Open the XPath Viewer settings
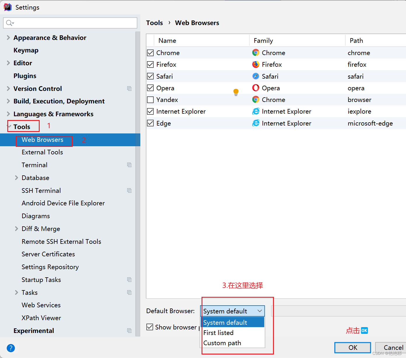Viewport: 406px width, 358px height. tap(41, 318)
